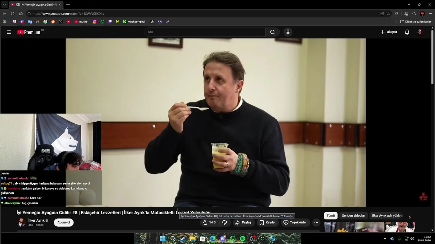Click the video title heading text
Viewport: 435px width, 244px height.
[x=114, y=212]
